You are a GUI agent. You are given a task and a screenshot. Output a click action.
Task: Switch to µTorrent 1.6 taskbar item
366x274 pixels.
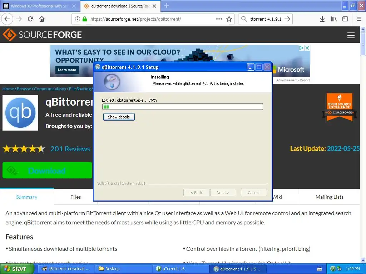pyautogui.click(x=180, y=269)
